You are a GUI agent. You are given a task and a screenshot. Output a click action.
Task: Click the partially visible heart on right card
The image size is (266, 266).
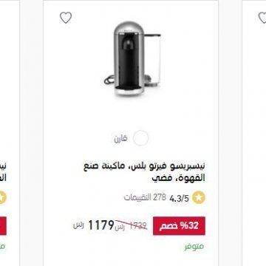click(x=262, y=18)
